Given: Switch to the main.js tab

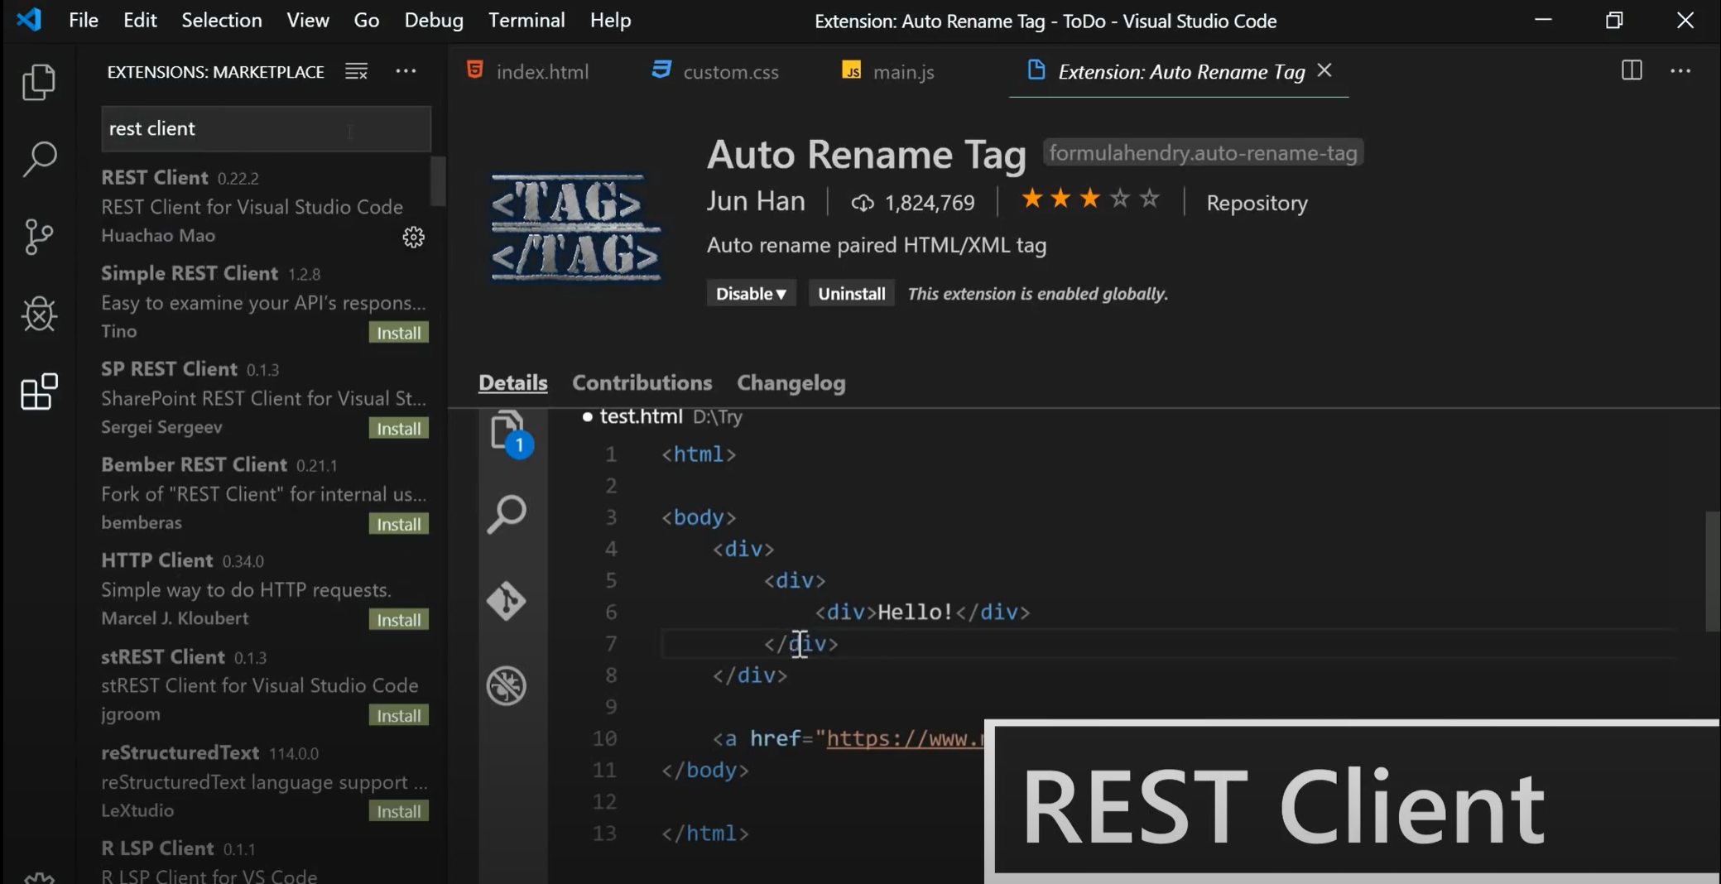Looking at the screenshot, I should 887,72.
